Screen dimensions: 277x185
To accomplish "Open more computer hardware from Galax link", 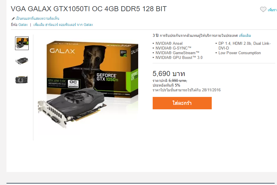I will tap(63, 25).
